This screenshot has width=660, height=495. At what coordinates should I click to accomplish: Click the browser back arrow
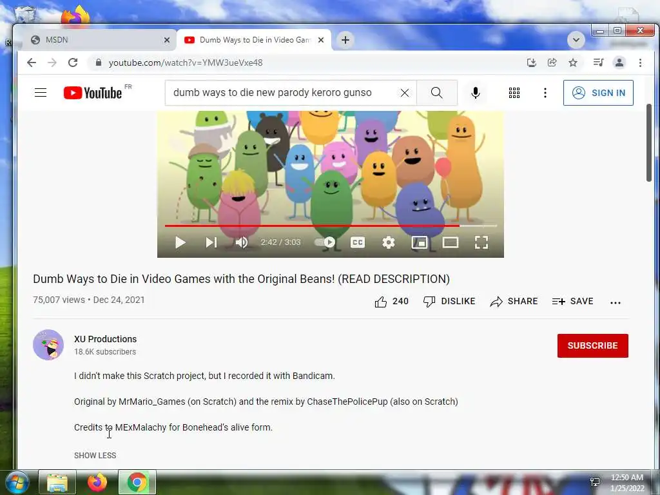pos(32,63)
